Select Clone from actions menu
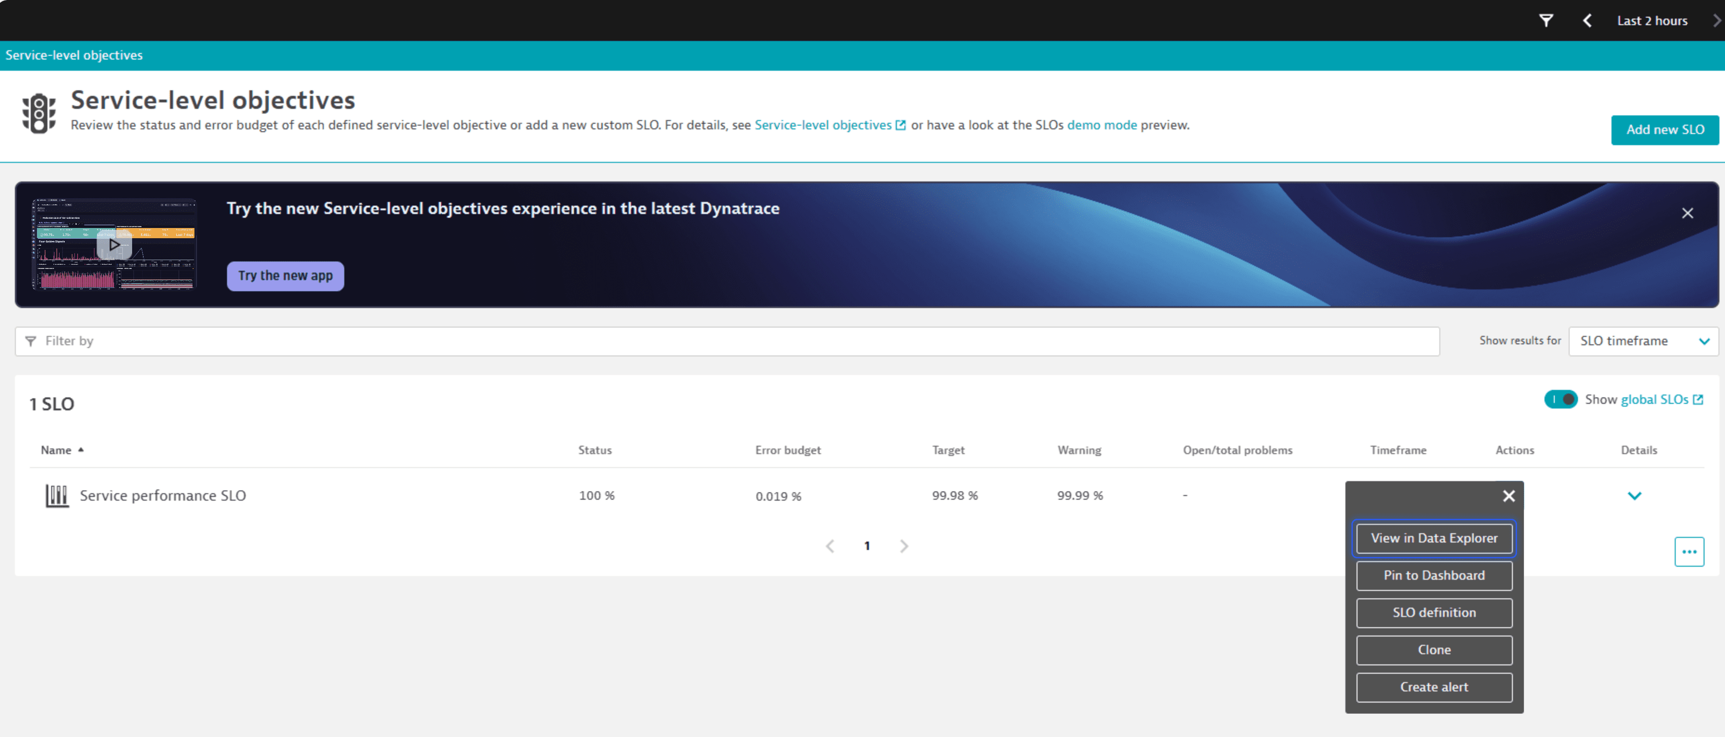This screenshot has width=1725, height=737. click(x=1434, y=650)
